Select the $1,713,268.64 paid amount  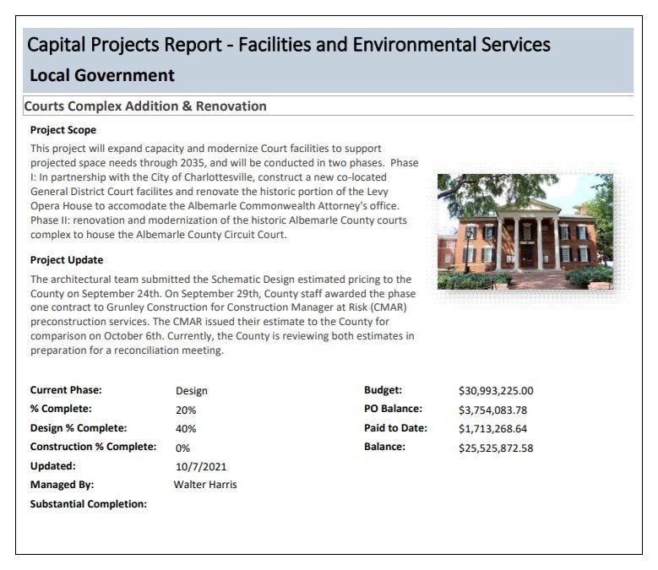point(492,429)
